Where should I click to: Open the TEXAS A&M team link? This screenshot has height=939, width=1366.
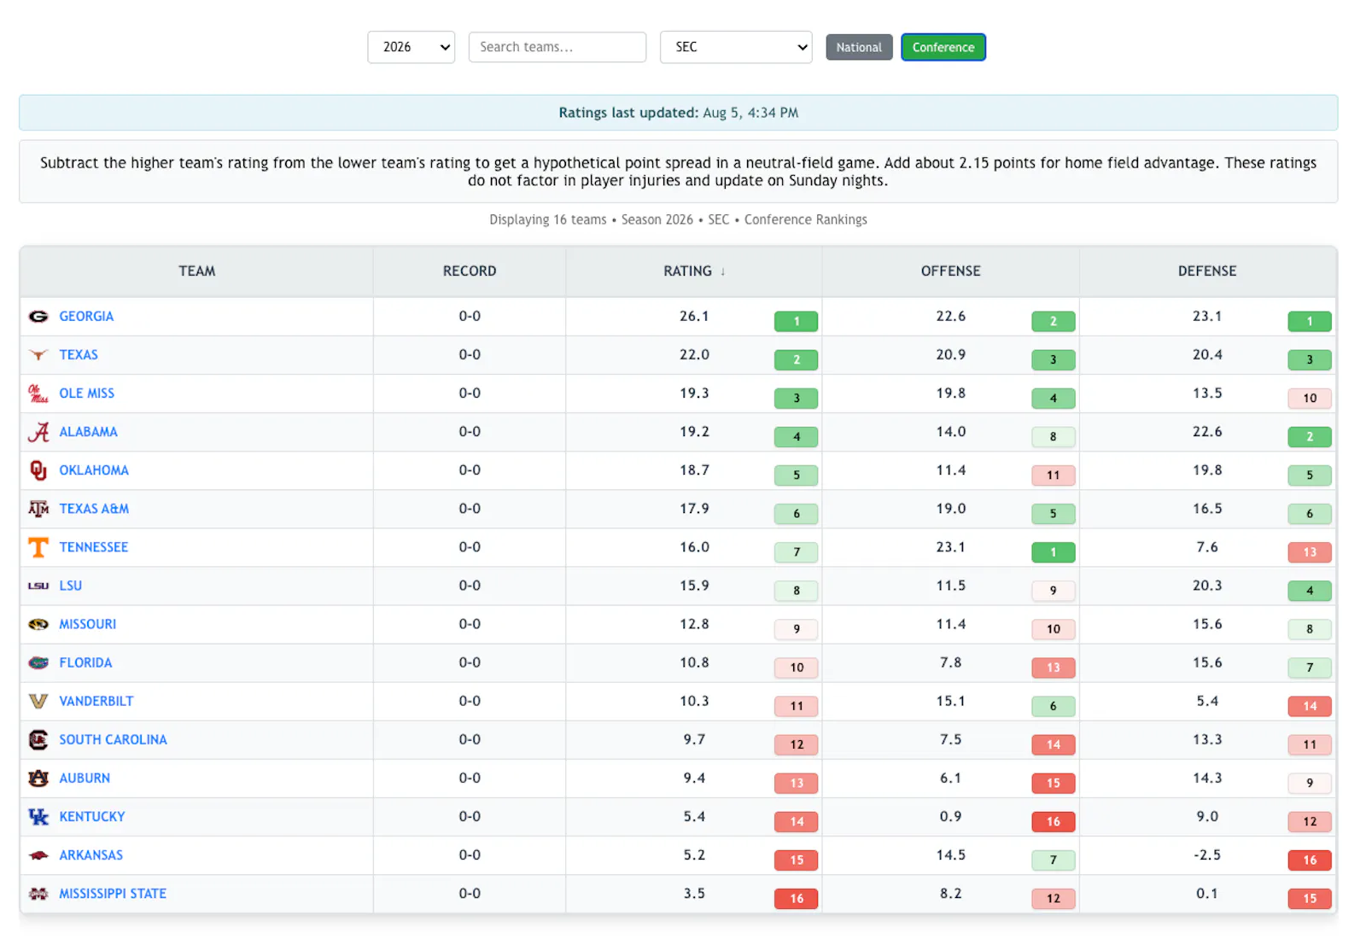(x=94, y=509)
